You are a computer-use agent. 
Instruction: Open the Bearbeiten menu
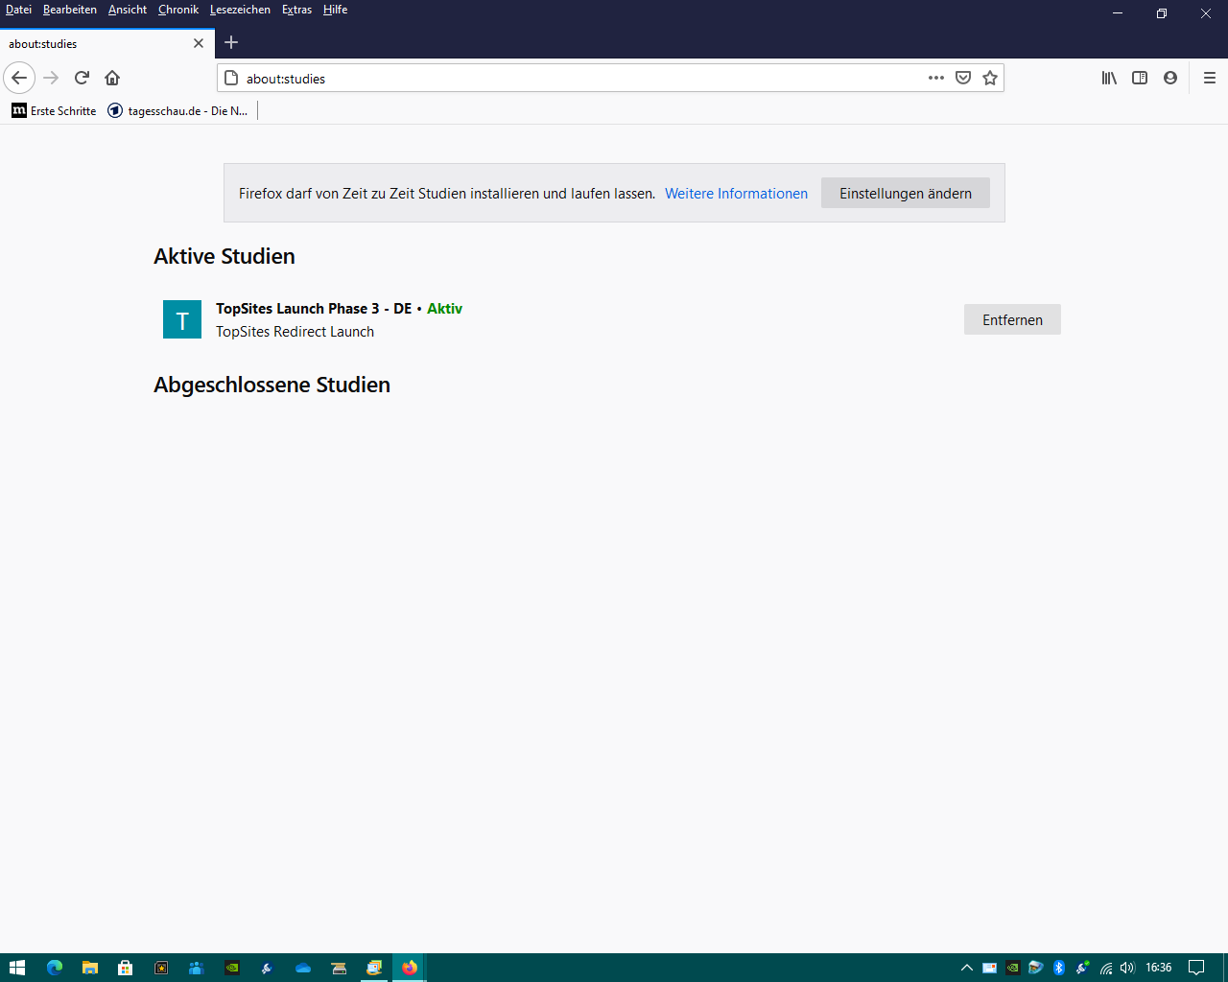(x=70, y=10)
